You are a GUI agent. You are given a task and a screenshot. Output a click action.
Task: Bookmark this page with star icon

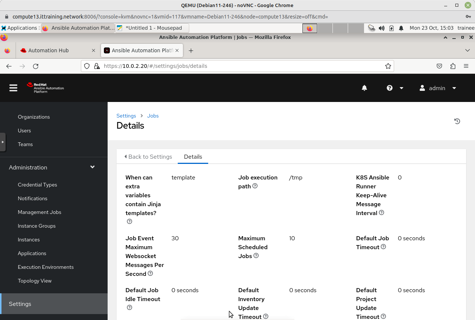(x=388, y=66)
